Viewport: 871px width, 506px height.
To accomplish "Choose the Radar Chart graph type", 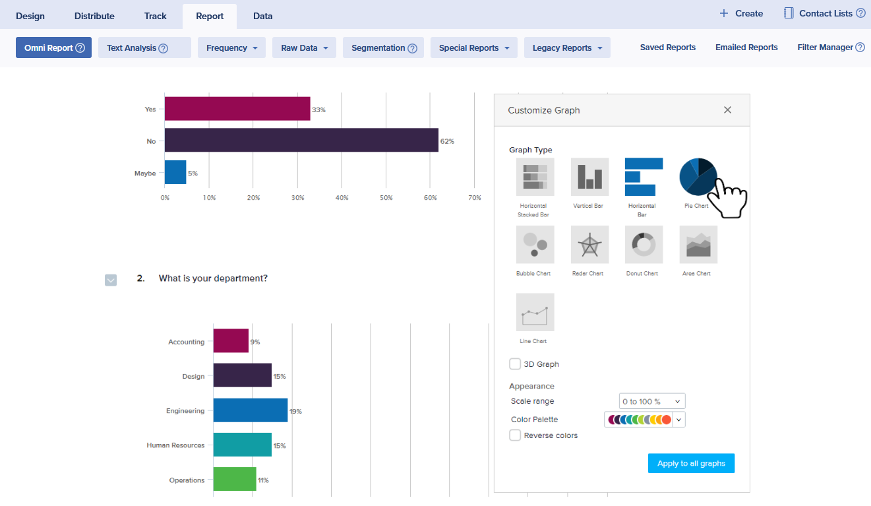I will point(589,245).
